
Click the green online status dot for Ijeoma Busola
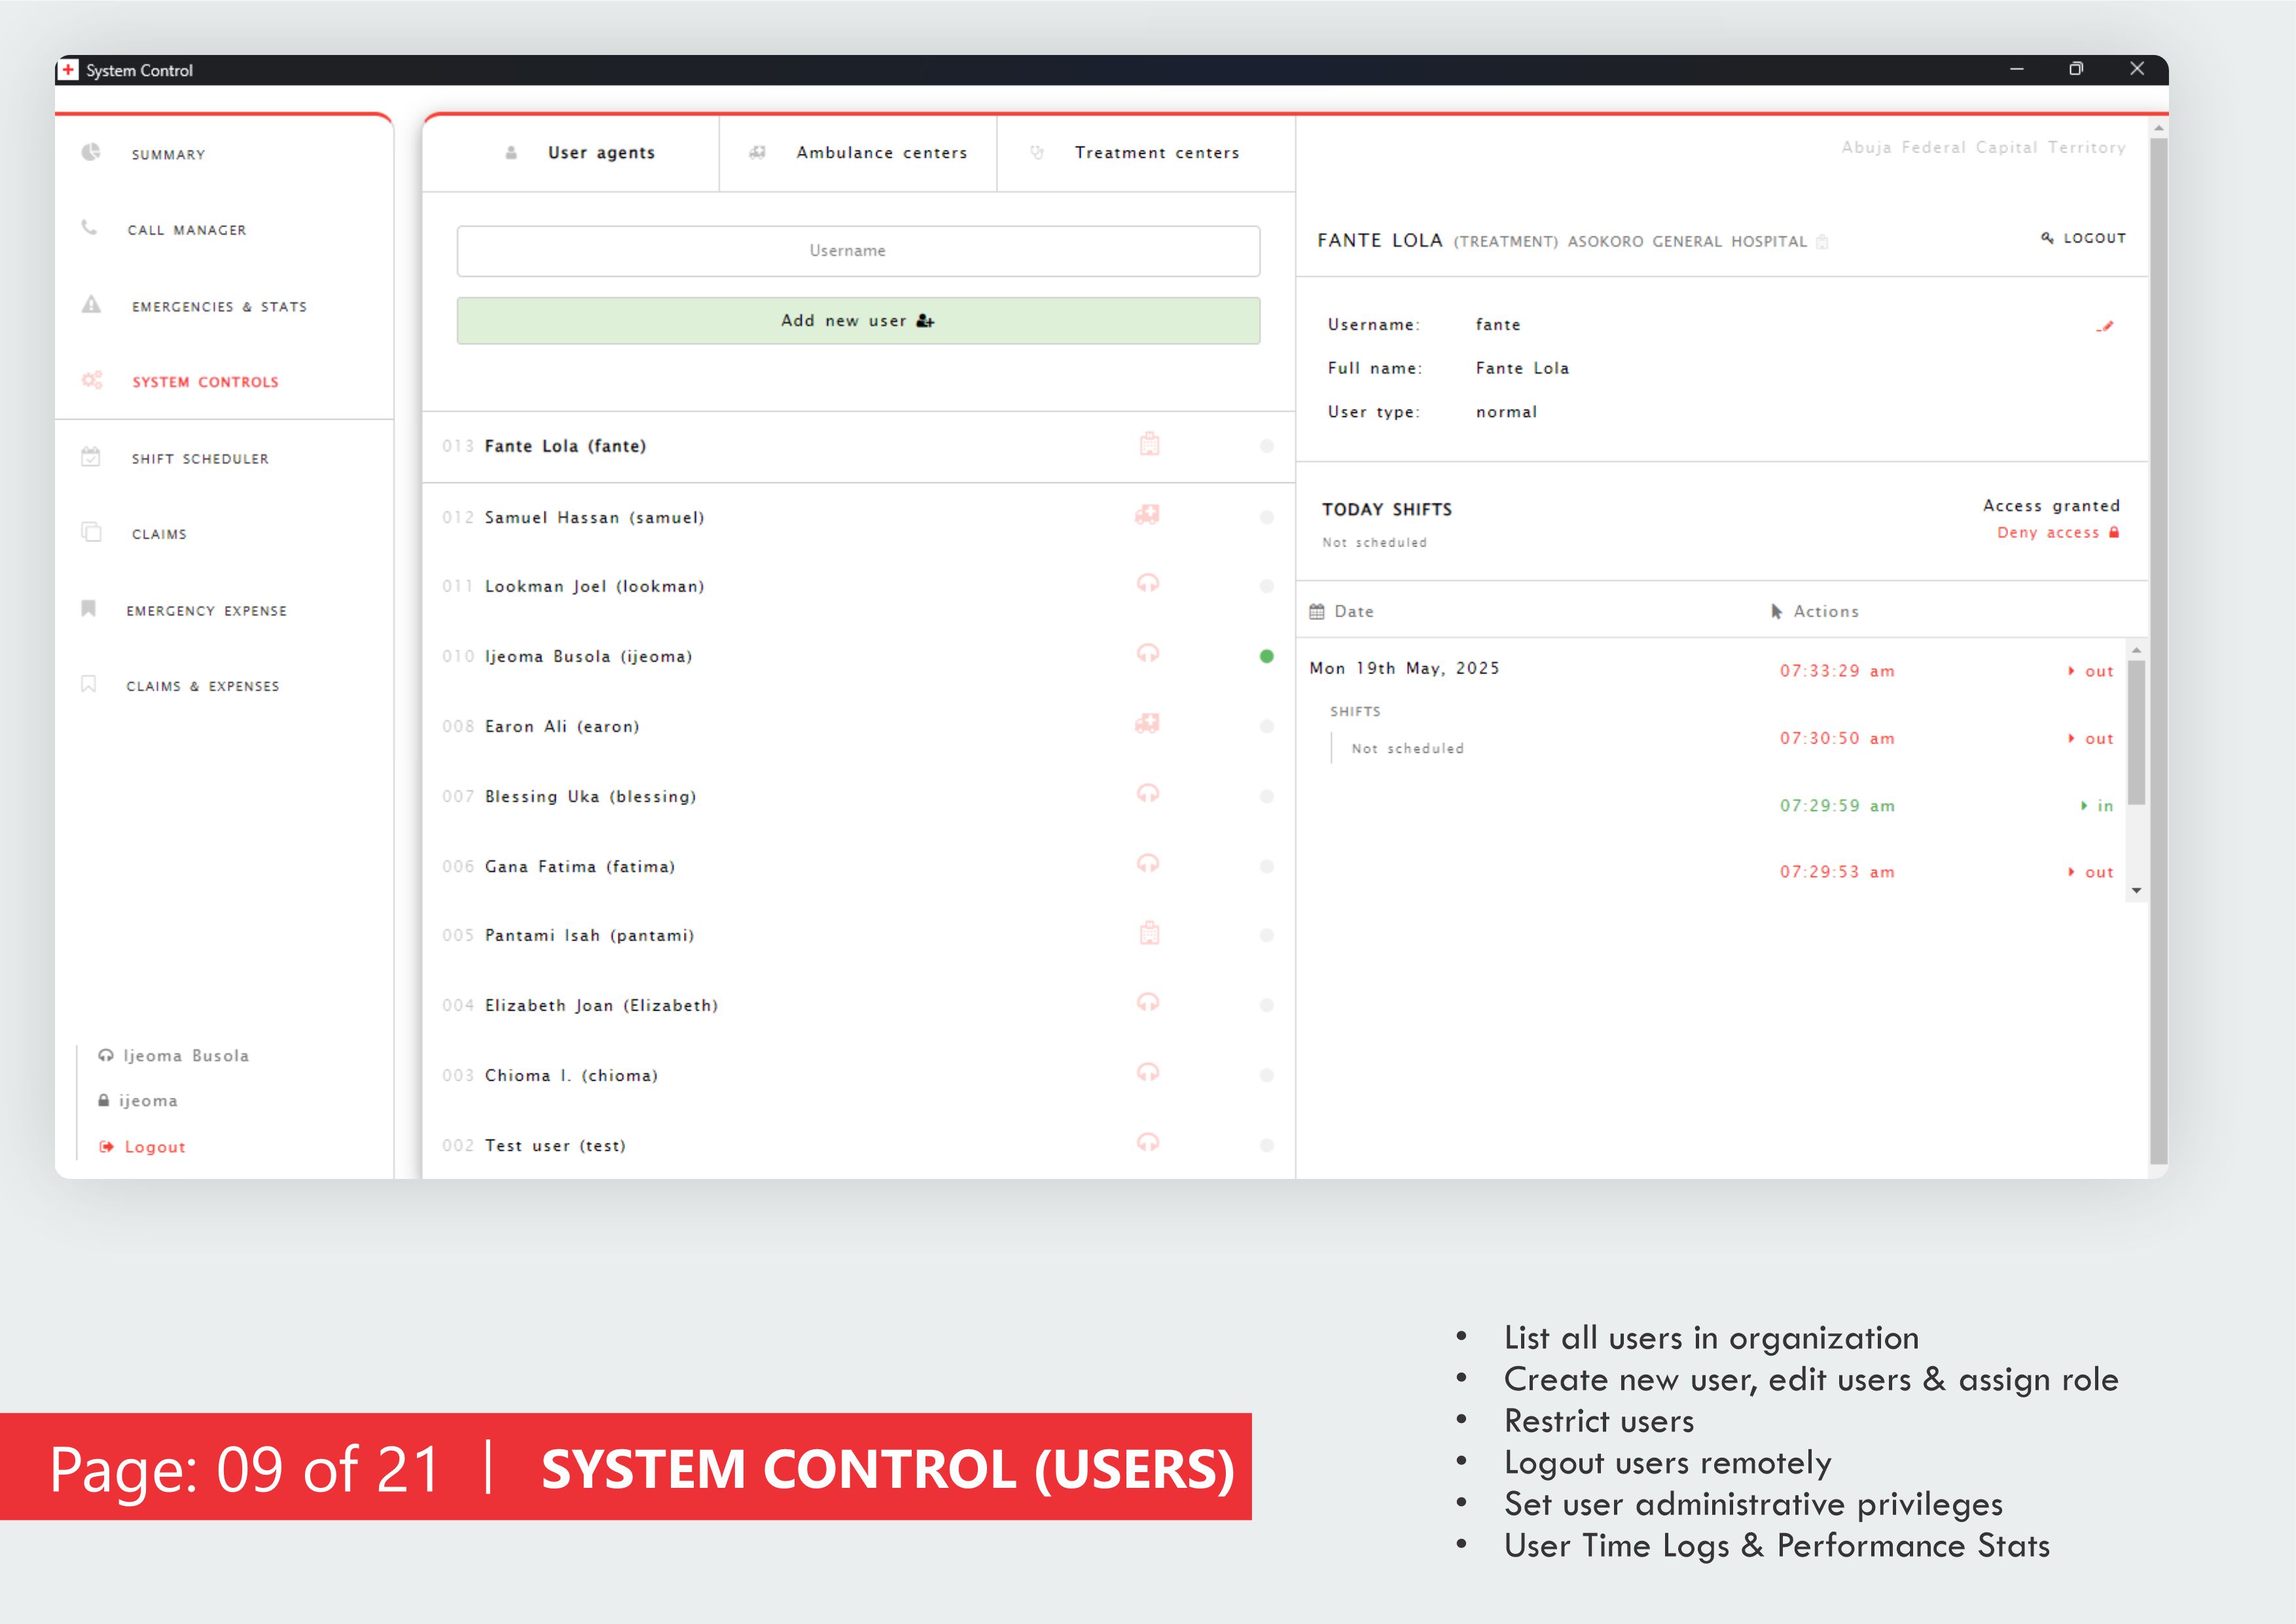[1267, 656]
